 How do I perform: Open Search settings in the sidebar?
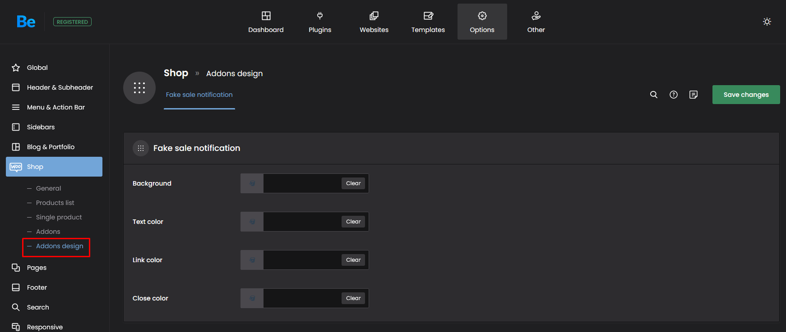click(x=54, y=307)
